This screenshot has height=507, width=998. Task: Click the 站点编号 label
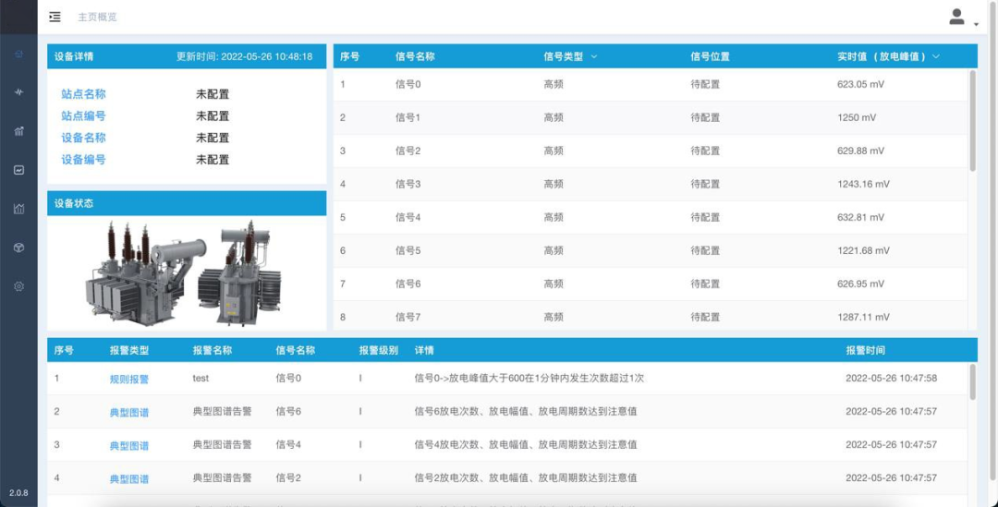pyautogui.click(x=83, y=115)
